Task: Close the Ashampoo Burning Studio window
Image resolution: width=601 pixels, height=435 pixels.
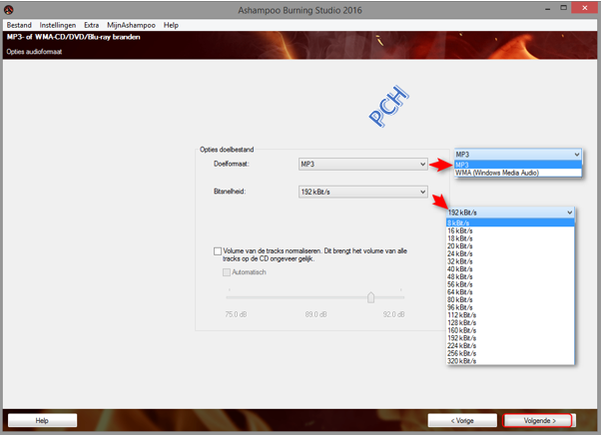Action: point(584,8)
